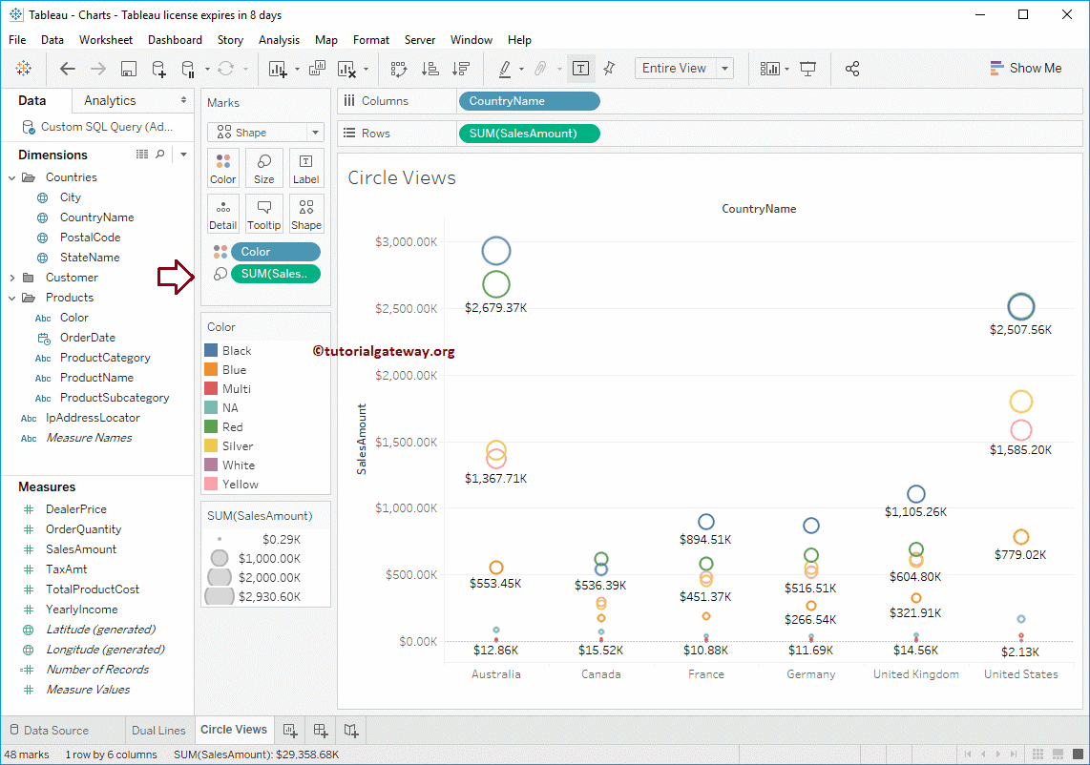Click the Highlight pen icon
1090x765 pixels.
click(505, 68)
